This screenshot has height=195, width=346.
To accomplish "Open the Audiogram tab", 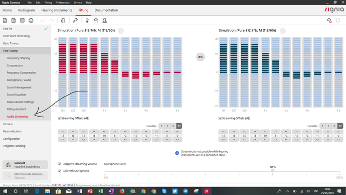I will [26, 10].
